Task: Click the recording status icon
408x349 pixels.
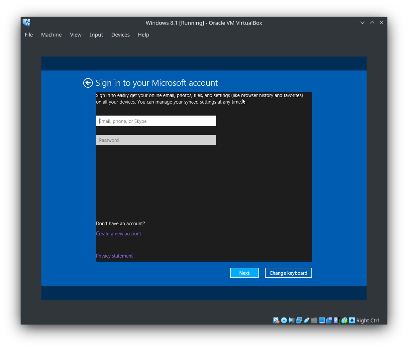Action: 329,320
